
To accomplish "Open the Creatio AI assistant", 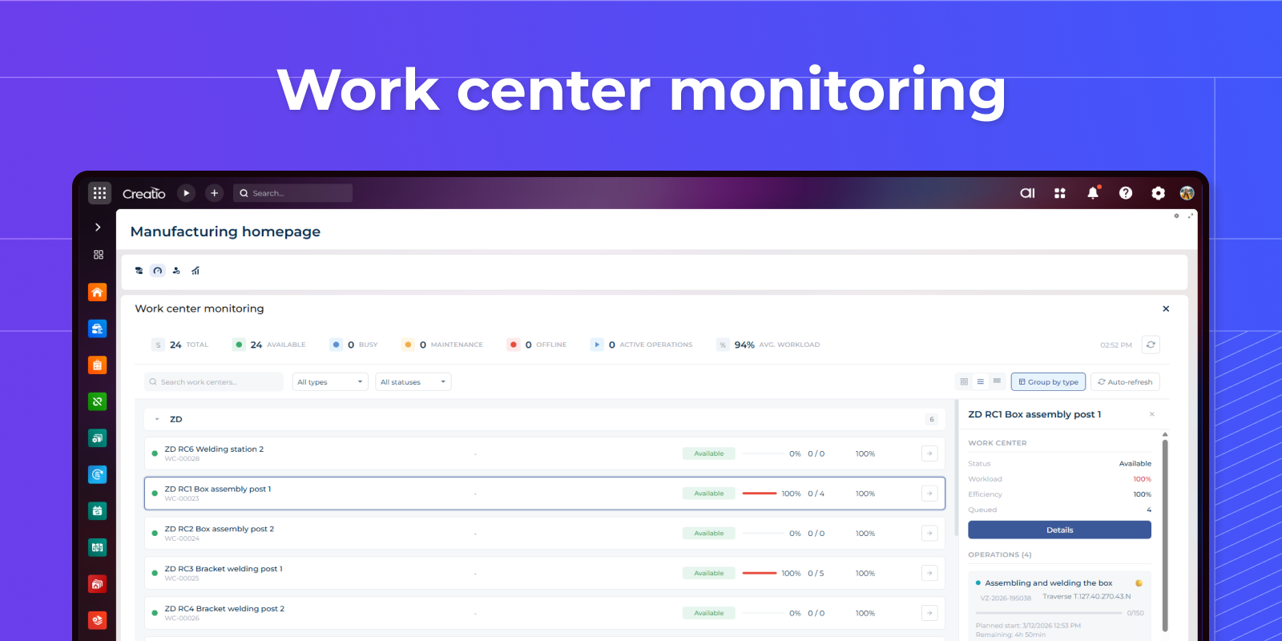I will pos(1027,193).
